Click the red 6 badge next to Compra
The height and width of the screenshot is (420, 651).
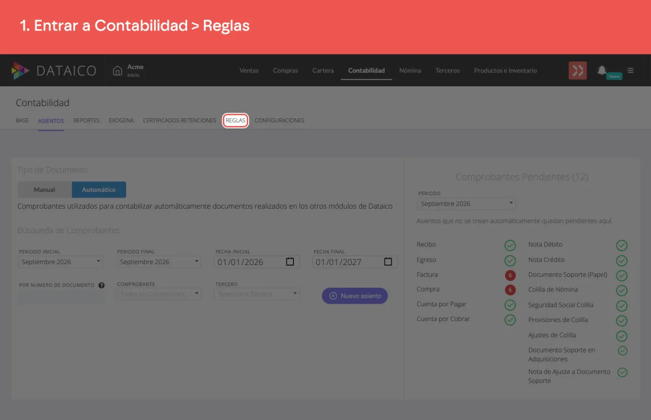(x=510, y=290)
